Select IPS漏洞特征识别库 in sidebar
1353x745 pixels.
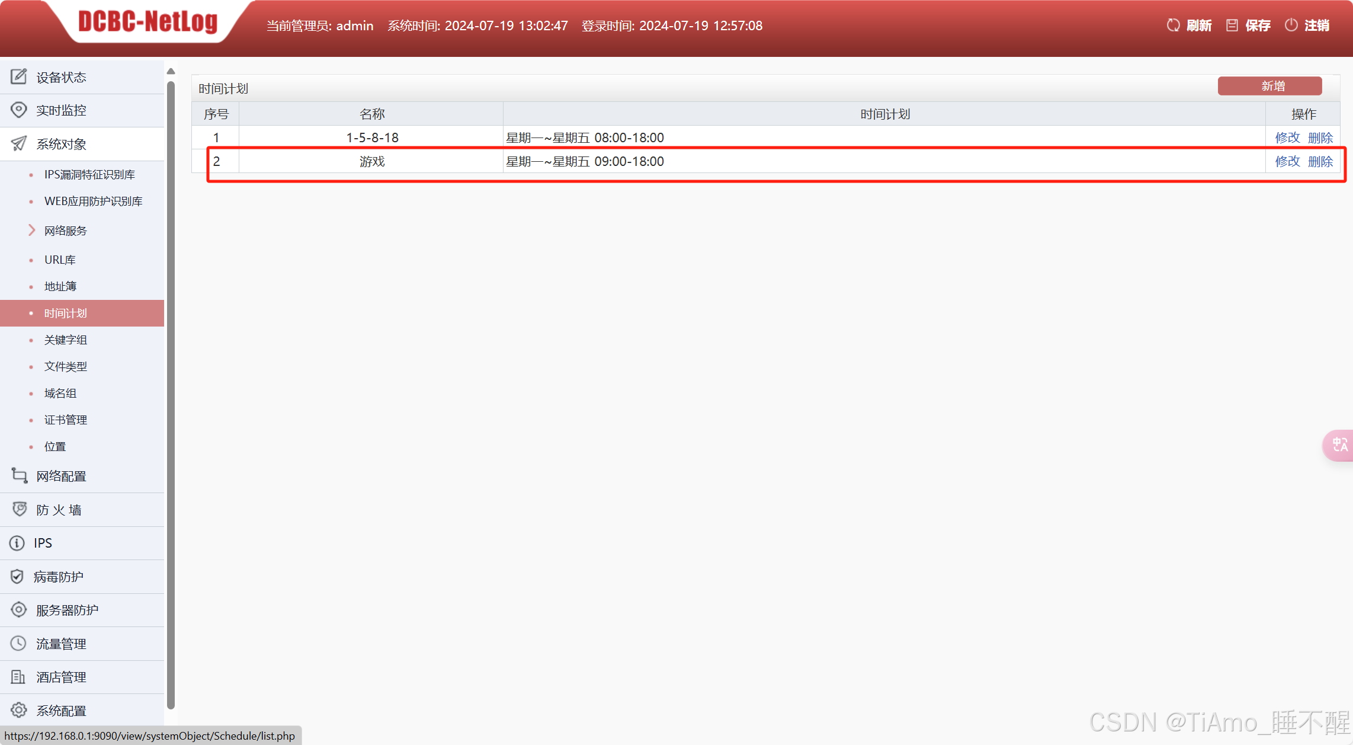click(x=89, y=174)
